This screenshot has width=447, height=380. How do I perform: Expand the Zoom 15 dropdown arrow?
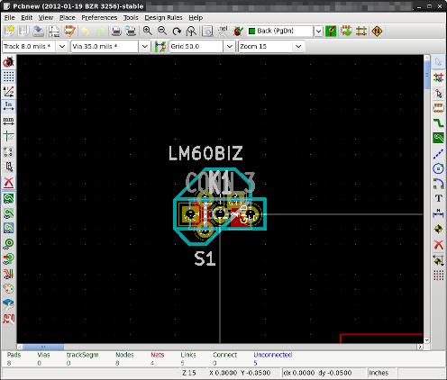298,46
